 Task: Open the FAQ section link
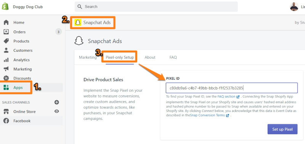pos(226,96)
